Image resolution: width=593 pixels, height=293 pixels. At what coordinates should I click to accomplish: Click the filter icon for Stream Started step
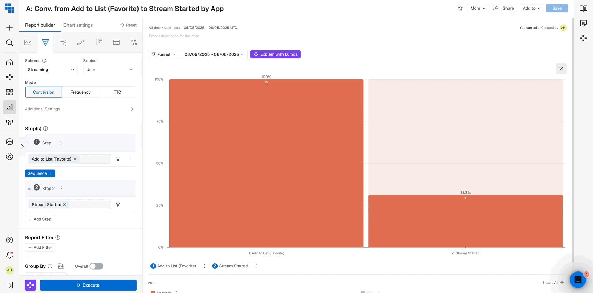[x=118, y=205]
